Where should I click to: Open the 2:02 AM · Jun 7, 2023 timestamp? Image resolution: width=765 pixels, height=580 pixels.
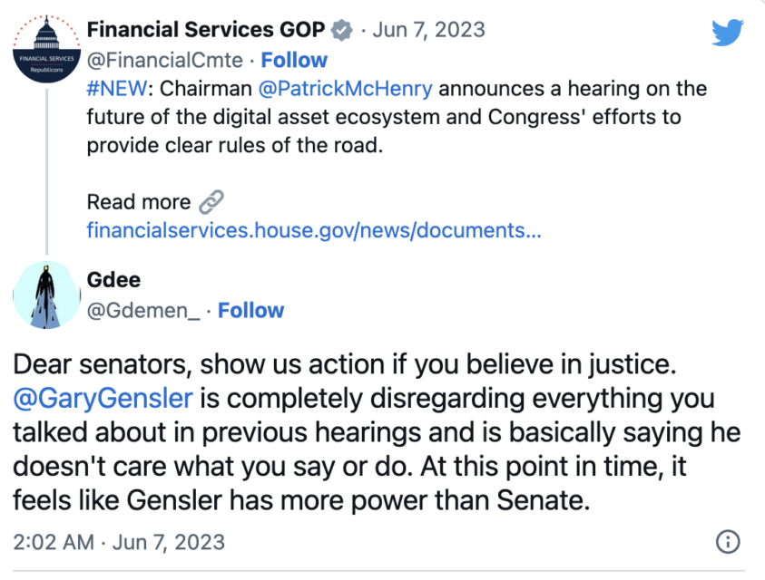coord(119,543)
